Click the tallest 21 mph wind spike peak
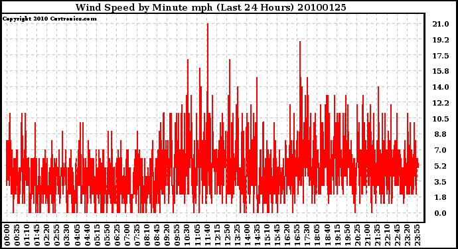Viewport: 458px width, 249px height. click(208, 25)
